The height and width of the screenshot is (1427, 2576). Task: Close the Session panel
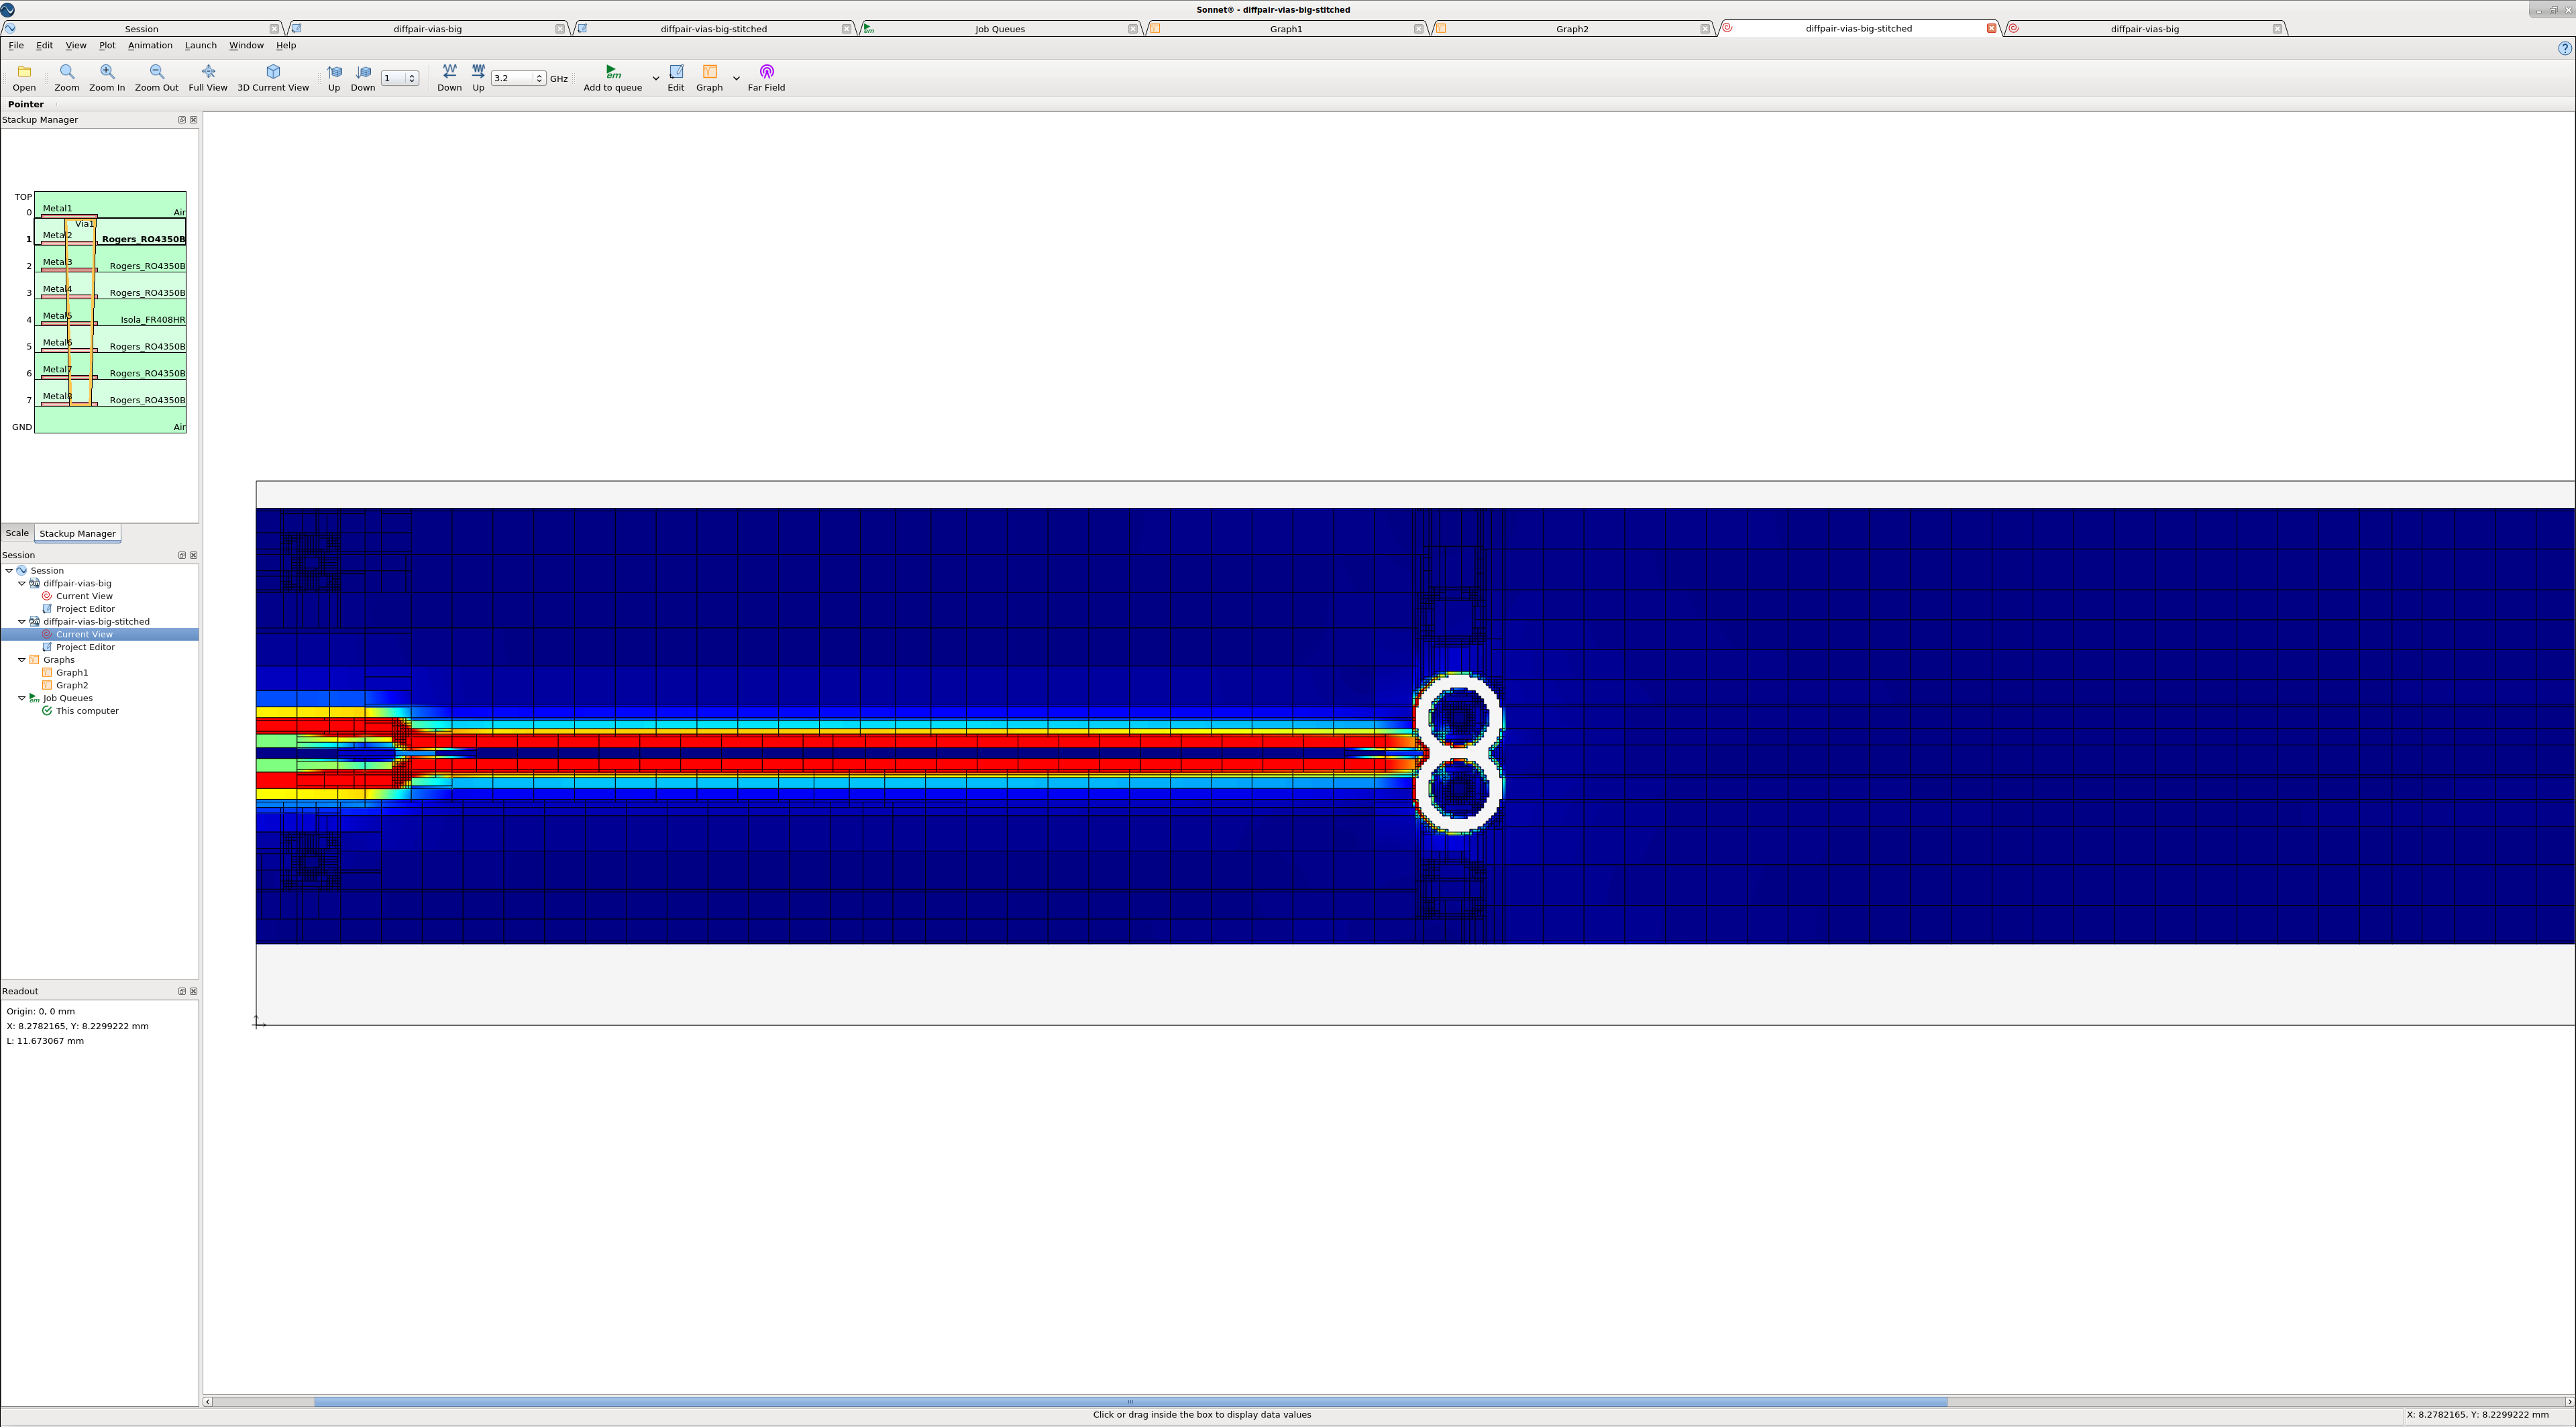click(x=194, y=555)
